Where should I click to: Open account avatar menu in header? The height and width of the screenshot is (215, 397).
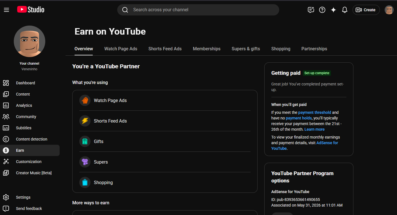389,10
